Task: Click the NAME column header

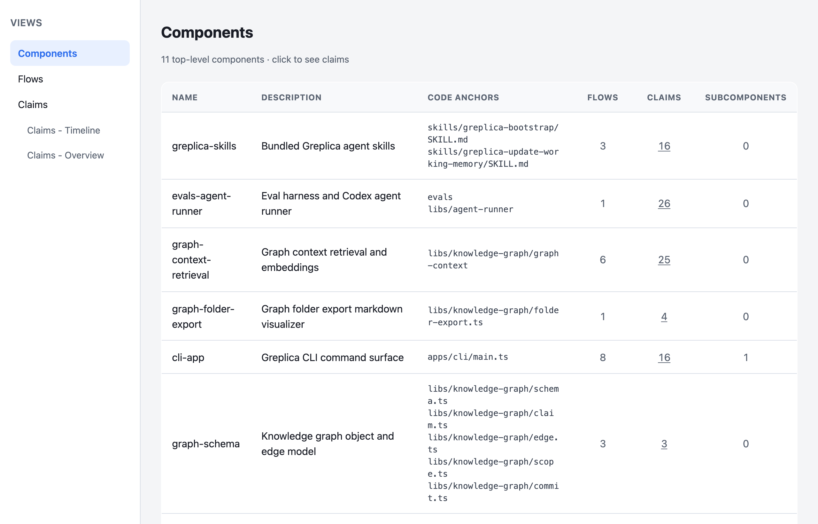Action: (185, 97)
